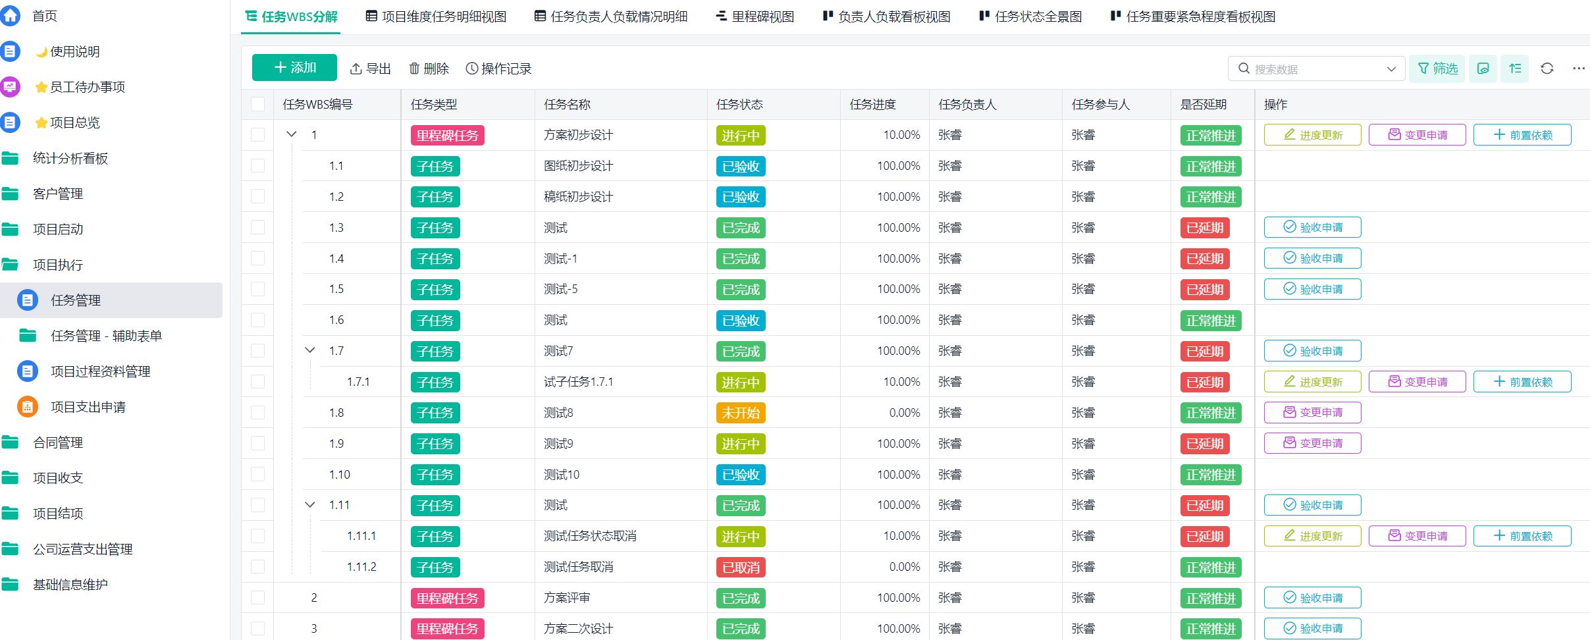Click the refresh data icon
The height and width of the screenshot is (640, 1590).
pos(1547,68)
